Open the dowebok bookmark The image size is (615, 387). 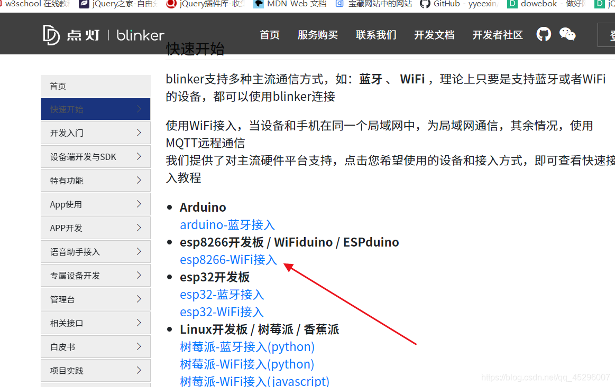546,4
